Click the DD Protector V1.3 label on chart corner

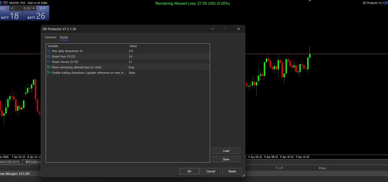(x=373, y=3)
